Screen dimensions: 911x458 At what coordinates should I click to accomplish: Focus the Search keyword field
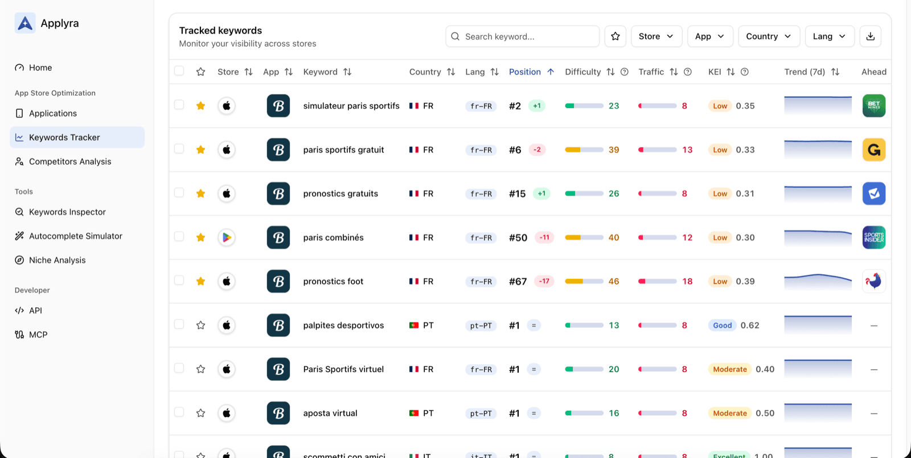tap(522, 36)
